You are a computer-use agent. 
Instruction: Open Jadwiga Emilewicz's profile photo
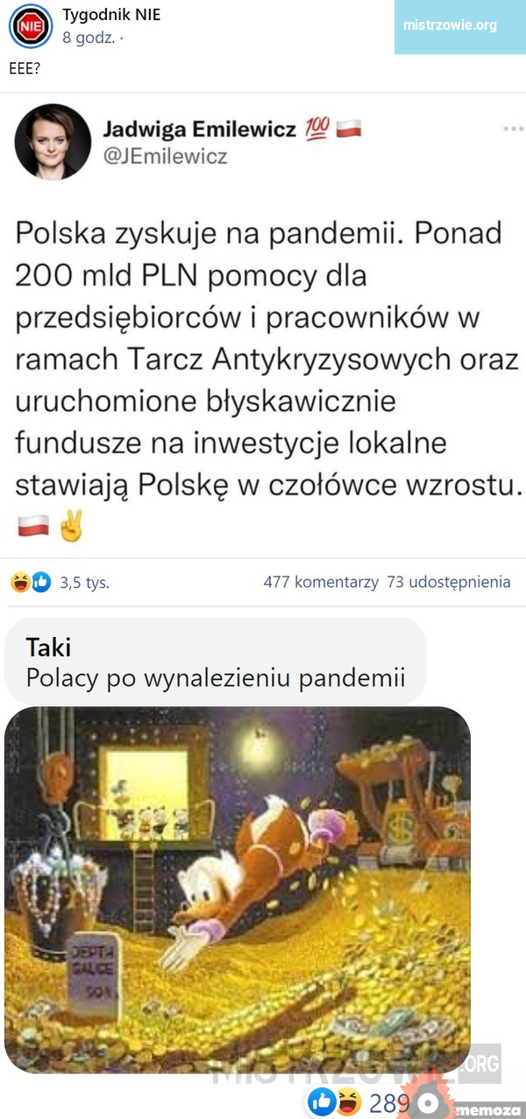pos(53,142)
